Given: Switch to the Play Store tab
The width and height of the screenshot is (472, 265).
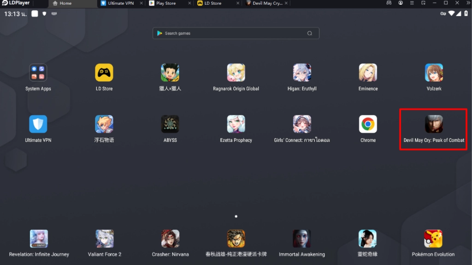Looking at the screenshot, I should pyautogui.click(x=165, y=3).
